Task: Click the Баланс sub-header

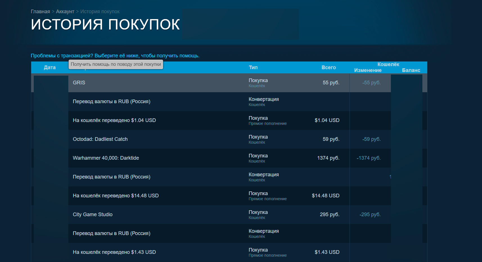Action: pyautogui.click(x=411, y=70)
